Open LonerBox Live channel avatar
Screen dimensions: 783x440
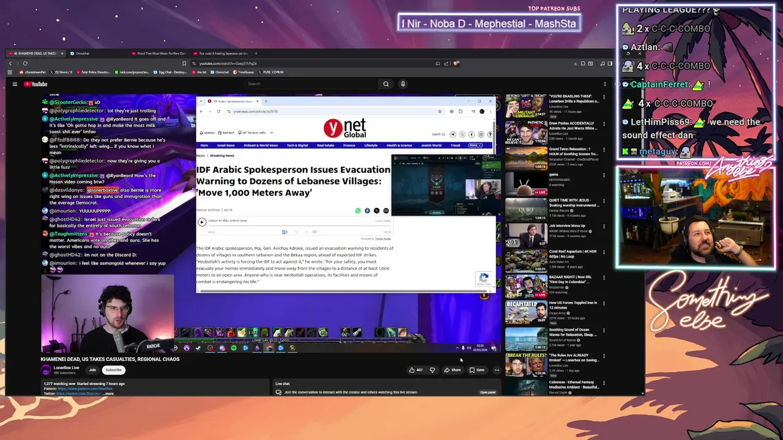[x=46, y=370]
